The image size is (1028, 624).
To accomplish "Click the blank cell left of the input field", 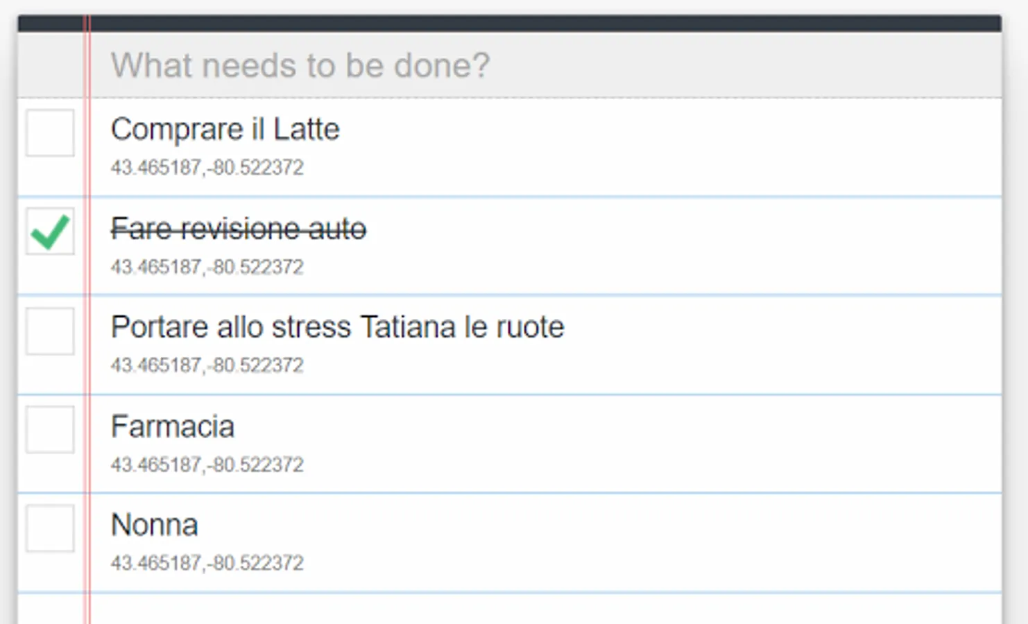I will tap(50, 66).
